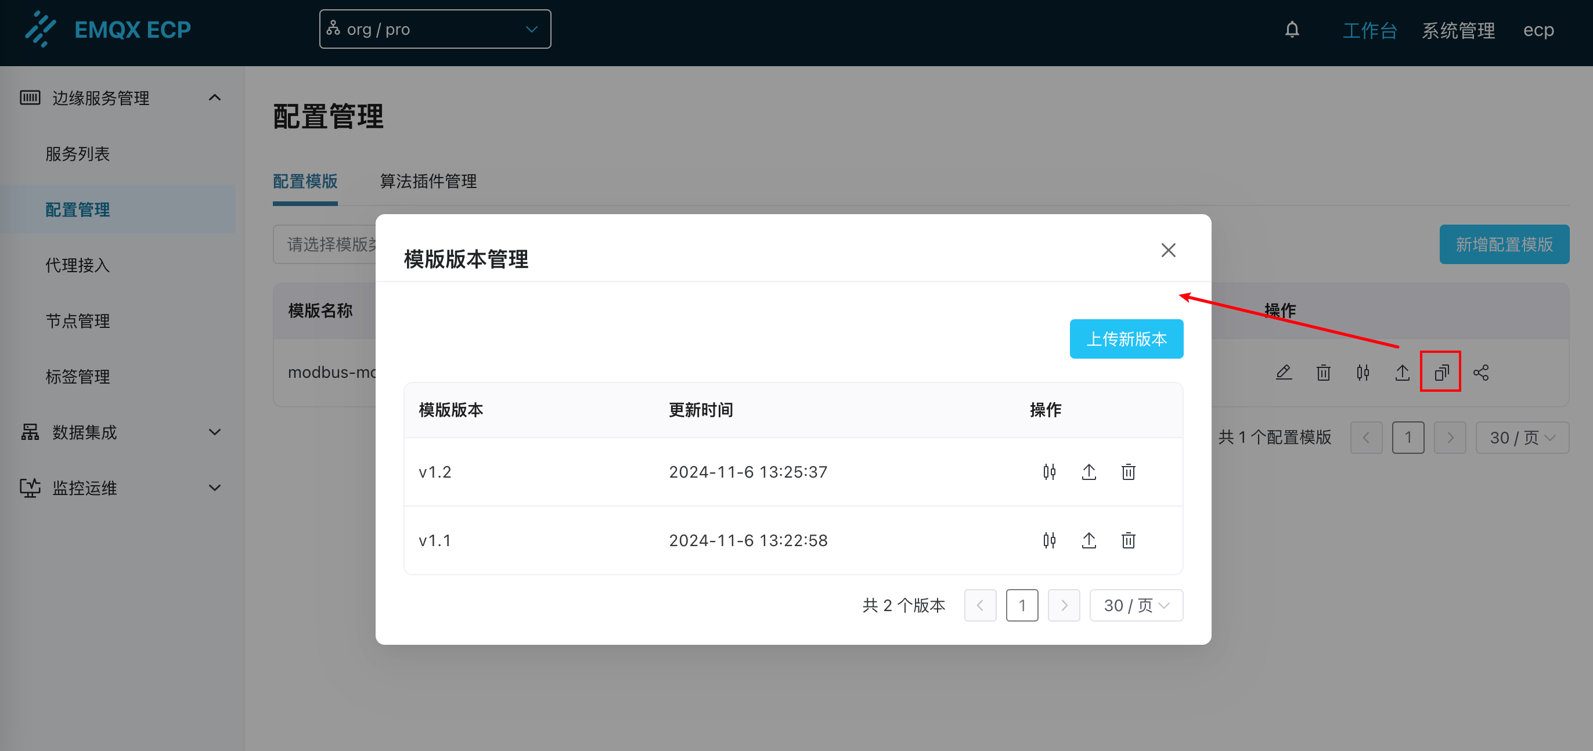Open 系统管理 in top navigation

click(1458, 30)
